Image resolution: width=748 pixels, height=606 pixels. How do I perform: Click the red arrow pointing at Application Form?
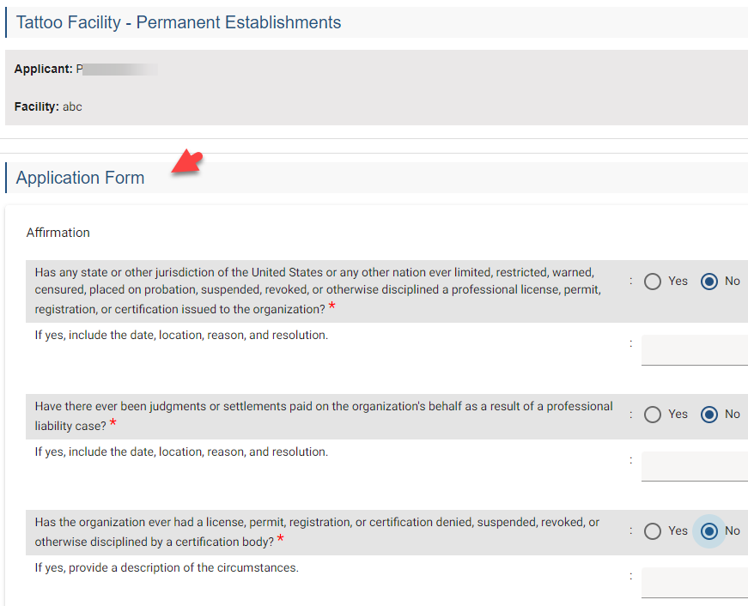[187, 163]
